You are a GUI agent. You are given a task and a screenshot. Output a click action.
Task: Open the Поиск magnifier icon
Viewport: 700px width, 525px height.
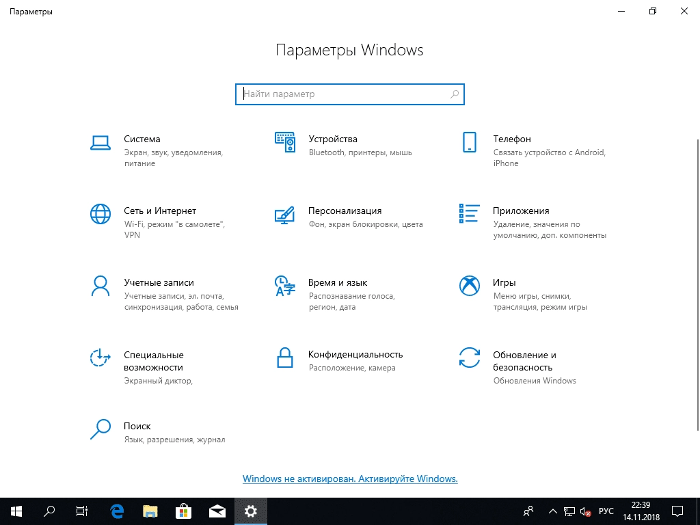click(x=100, y=429)
